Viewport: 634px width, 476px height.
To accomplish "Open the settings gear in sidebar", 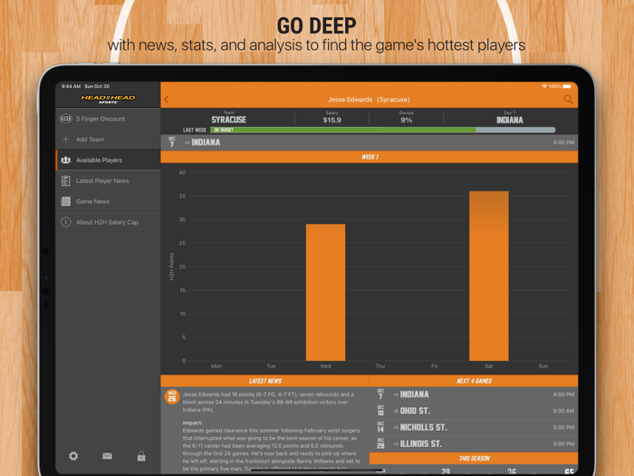I will [73, 456].
